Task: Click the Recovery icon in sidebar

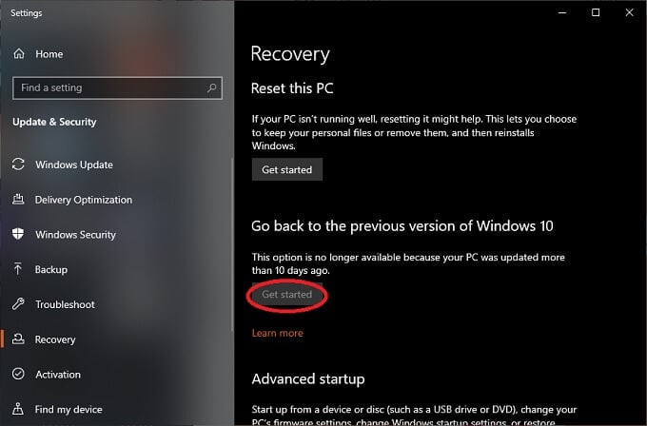Action: click(19, 339)
